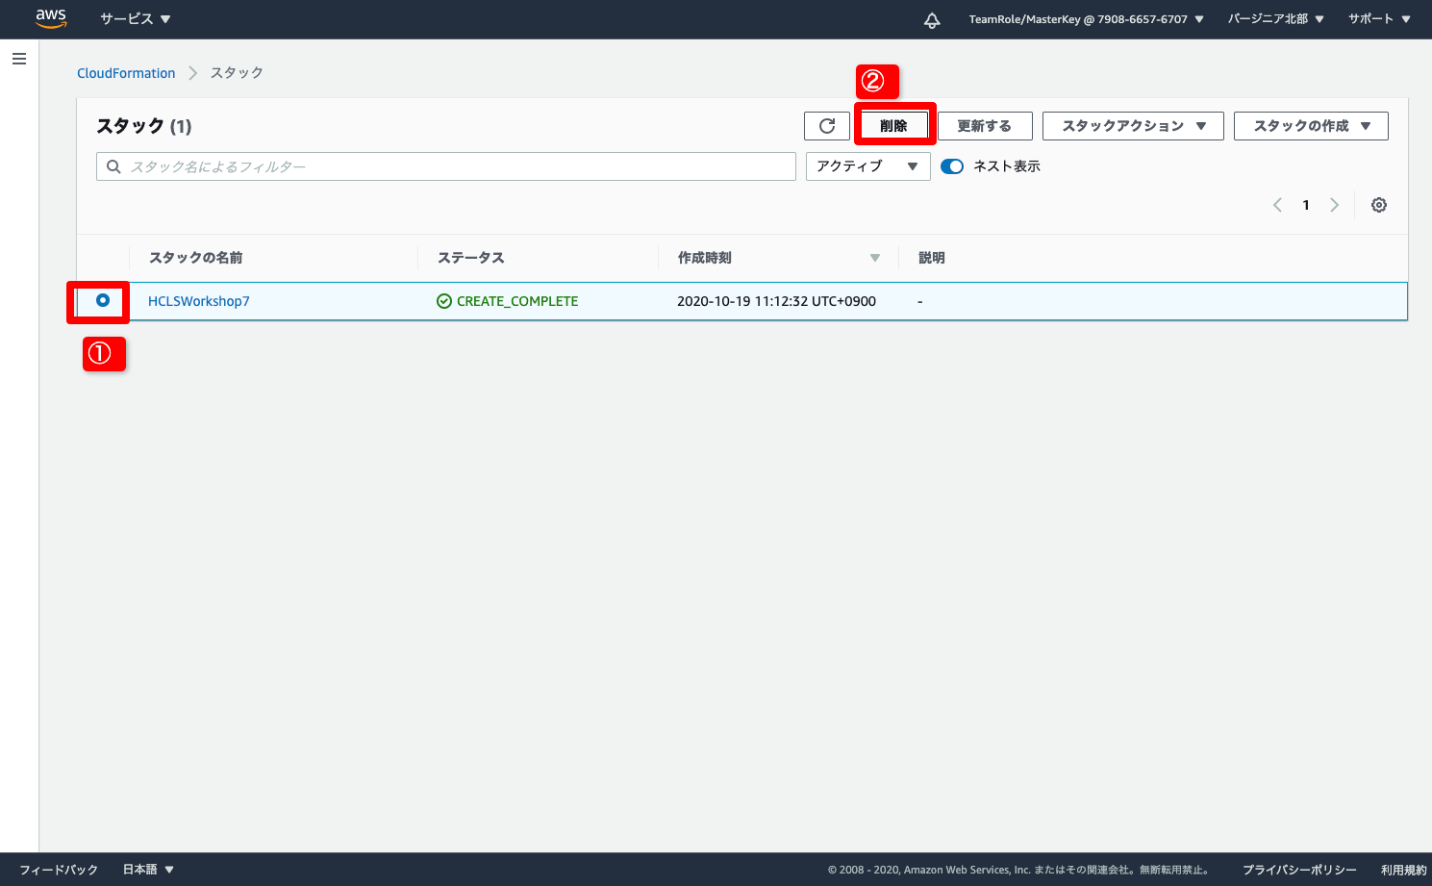The height and width of the screenshot is (886, 1432).
Task: Click the CloudFormation breadcrumb link
Action: [126, 73]
